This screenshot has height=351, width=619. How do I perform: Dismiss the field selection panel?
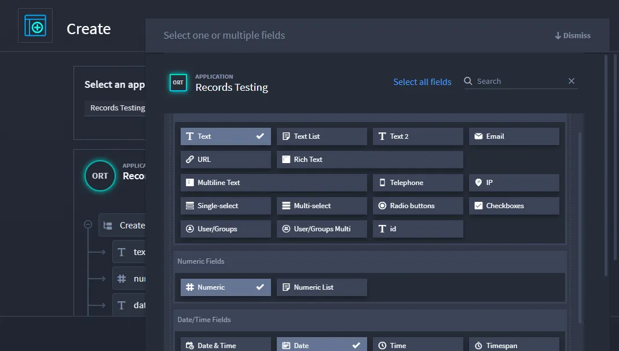pyautogui.click(x=573, y=35)
